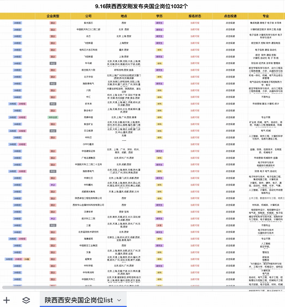
Task: Open the sheet list layers icon
Action: point(26,300)
